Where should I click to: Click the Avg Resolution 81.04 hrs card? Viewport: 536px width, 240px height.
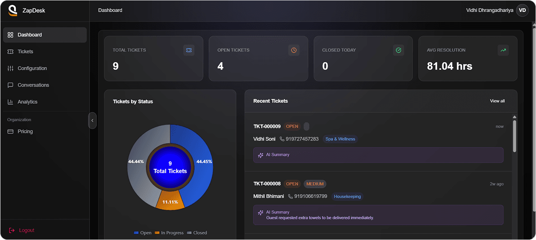468,58
